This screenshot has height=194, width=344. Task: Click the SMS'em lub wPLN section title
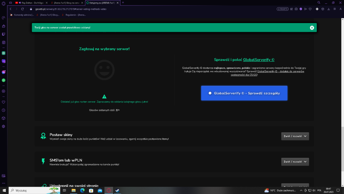pyautogui.click(x=66, y=160)
